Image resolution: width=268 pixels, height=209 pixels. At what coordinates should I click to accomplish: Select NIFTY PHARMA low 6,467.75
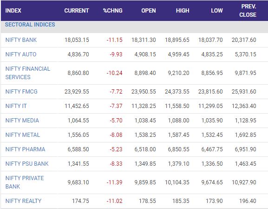pos(212,149)
